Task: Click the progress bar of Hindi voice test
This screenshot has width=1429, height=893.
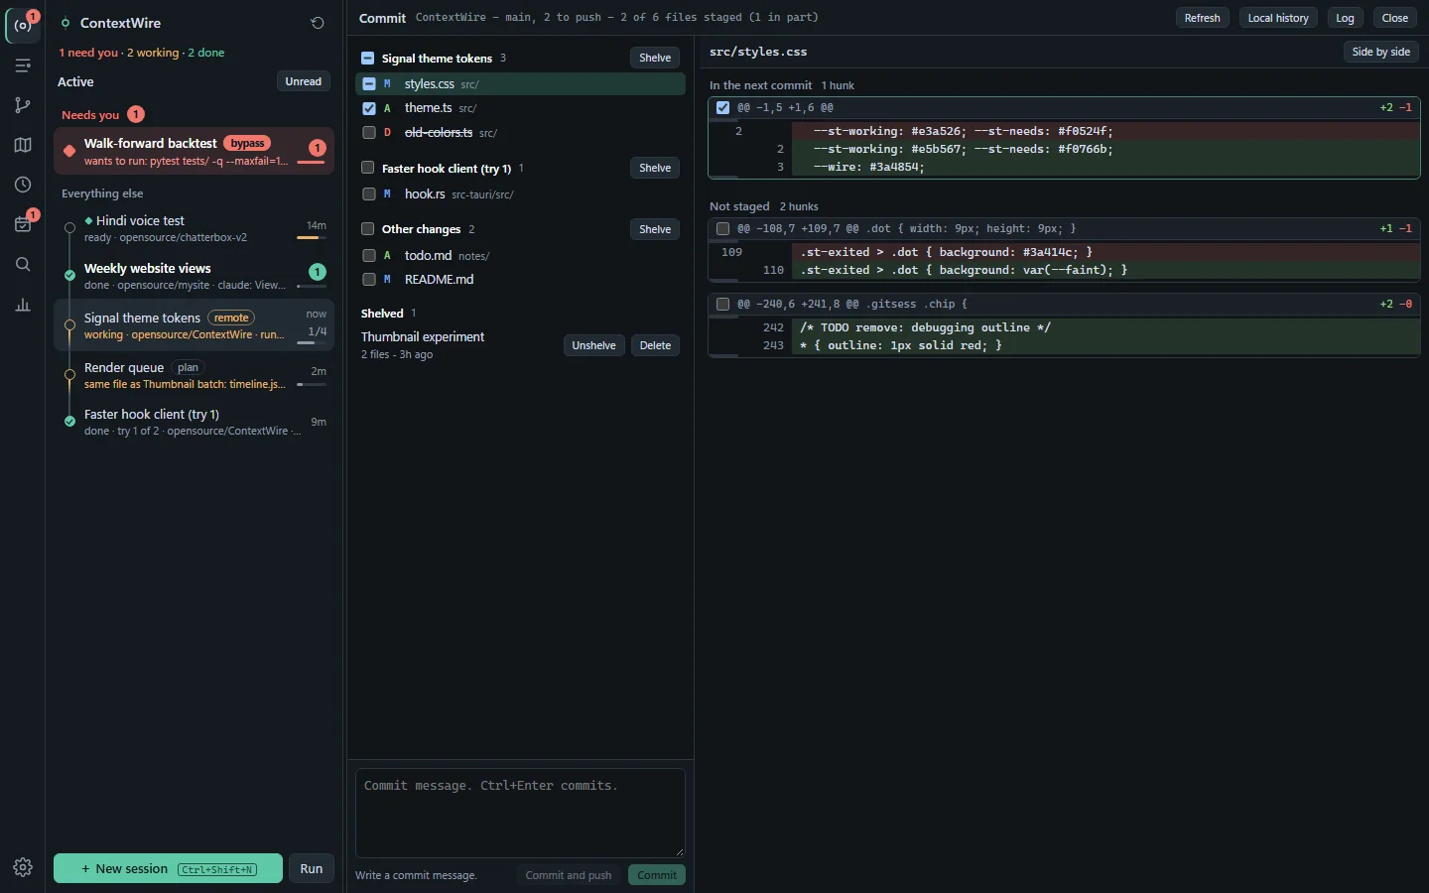Action: pyautogui.click(x=312, y=238)
